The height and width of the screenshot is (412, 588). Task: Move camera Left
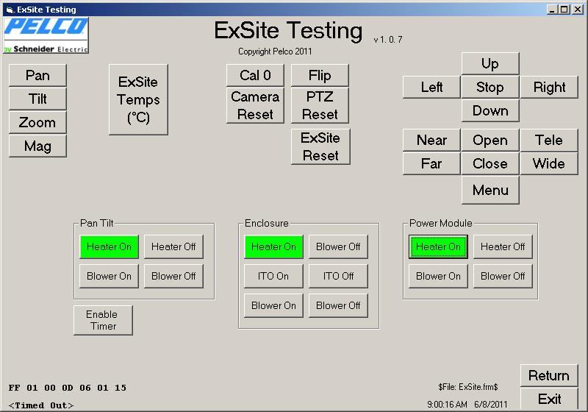431,87
